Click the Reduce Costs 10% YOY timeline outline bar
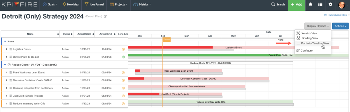Screen dimensions: 350x112 point(211,63)
